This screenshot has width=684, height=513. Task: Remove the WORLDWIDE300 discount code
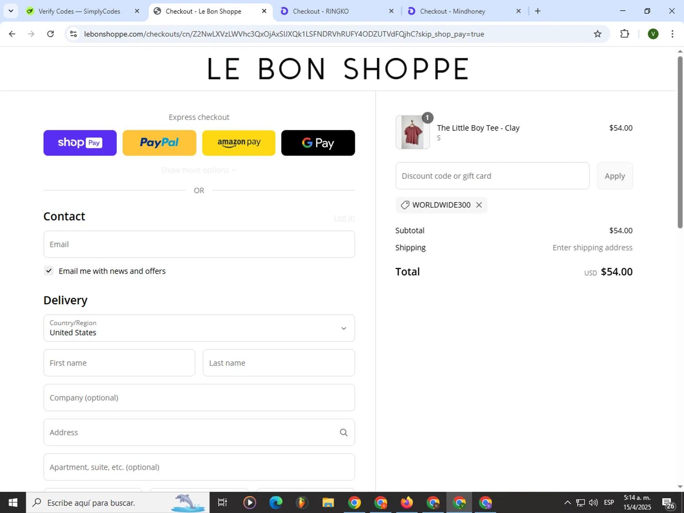479,205
